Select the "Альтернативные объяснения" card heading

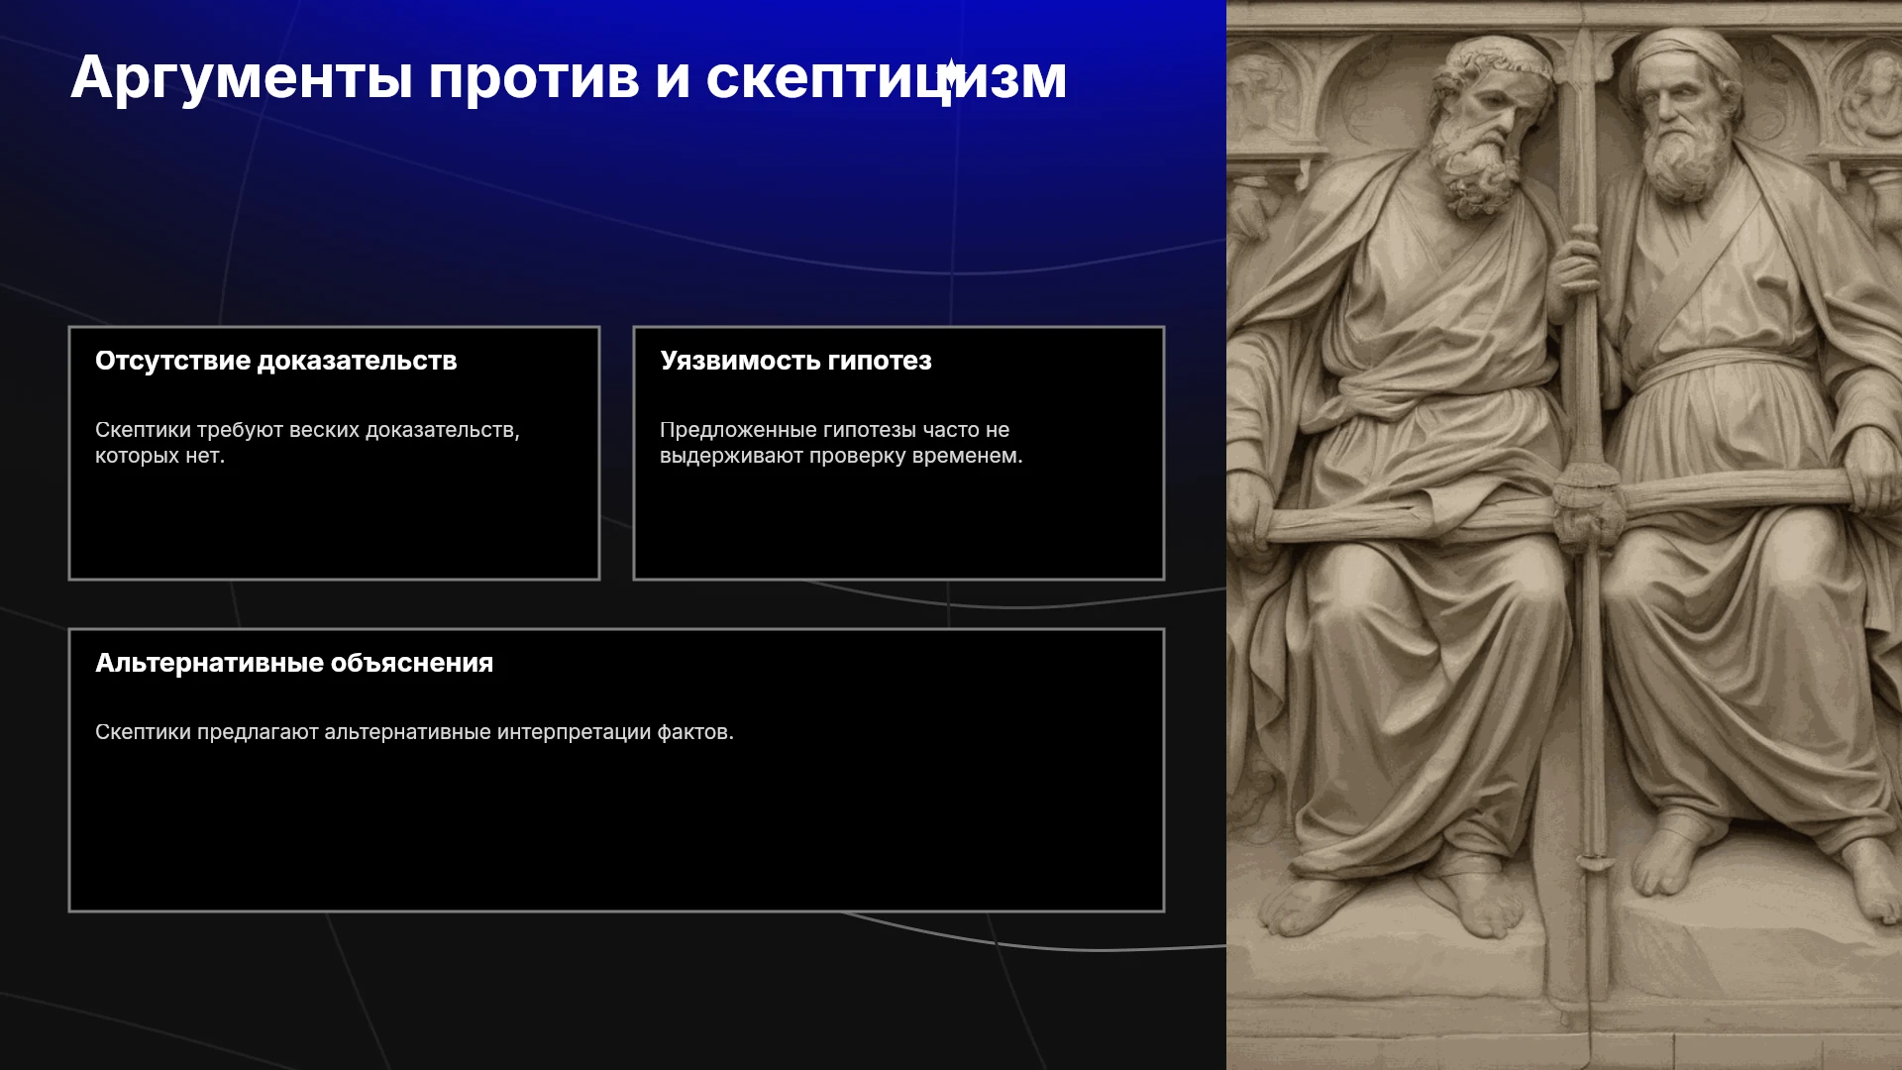point(294,663)
